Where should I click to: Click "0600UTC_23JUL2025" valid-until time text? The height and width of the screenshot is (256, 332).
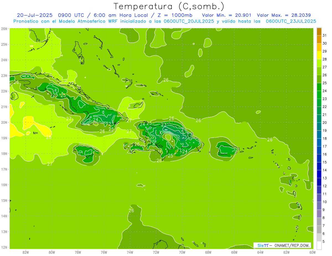click(291, 21)
